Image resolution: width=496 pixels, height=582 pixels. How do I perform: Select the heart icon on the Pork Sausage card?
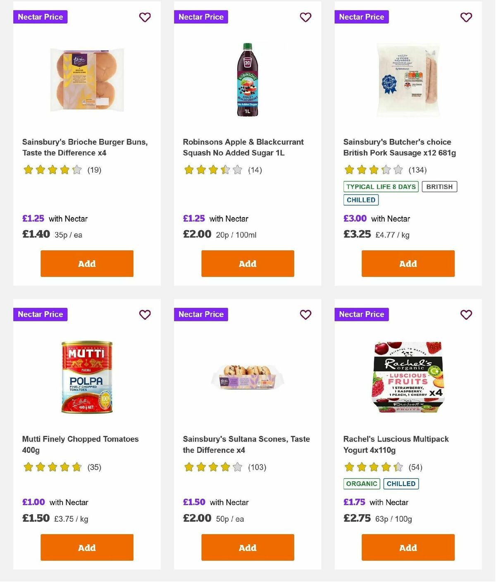(466, 17)
